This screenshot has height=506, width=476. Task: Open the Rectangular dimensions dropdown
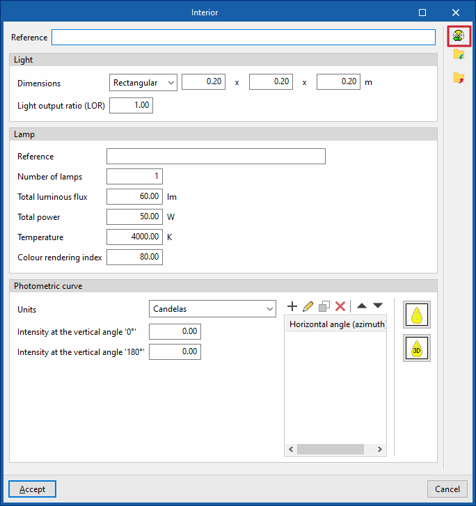pos(143,83)
